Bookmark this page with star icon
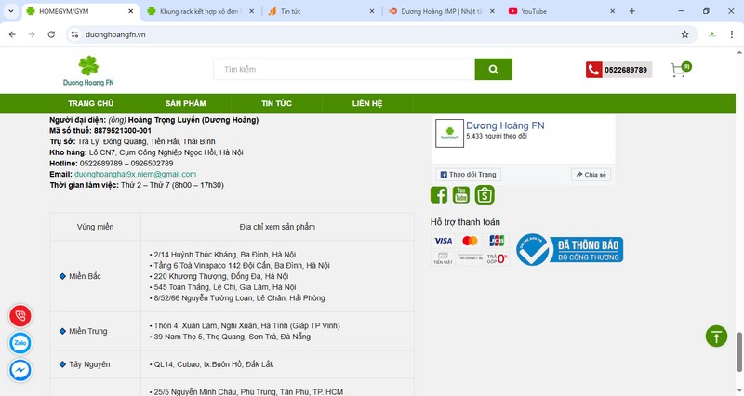This screenshot has height=396, width=744. [x=684, y=34]
